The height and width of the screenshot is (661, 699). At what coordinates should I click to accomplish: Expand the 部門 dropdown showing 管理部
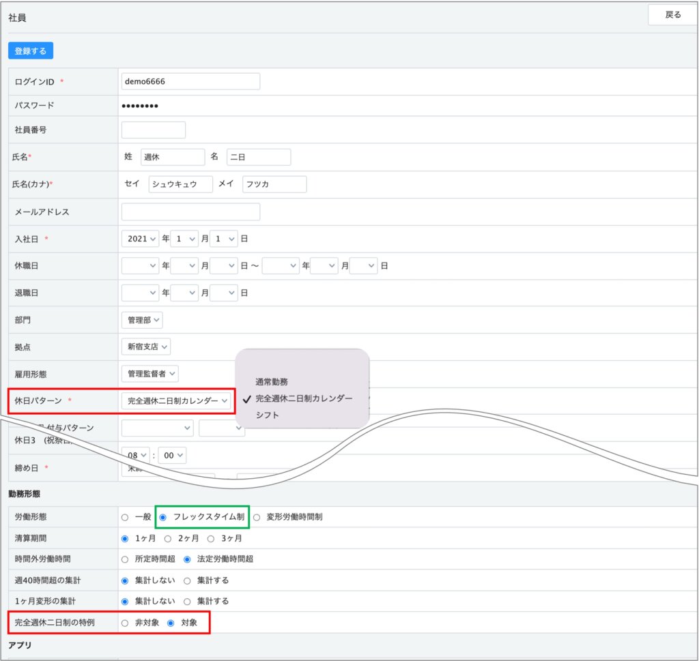(x=142, y=320)
